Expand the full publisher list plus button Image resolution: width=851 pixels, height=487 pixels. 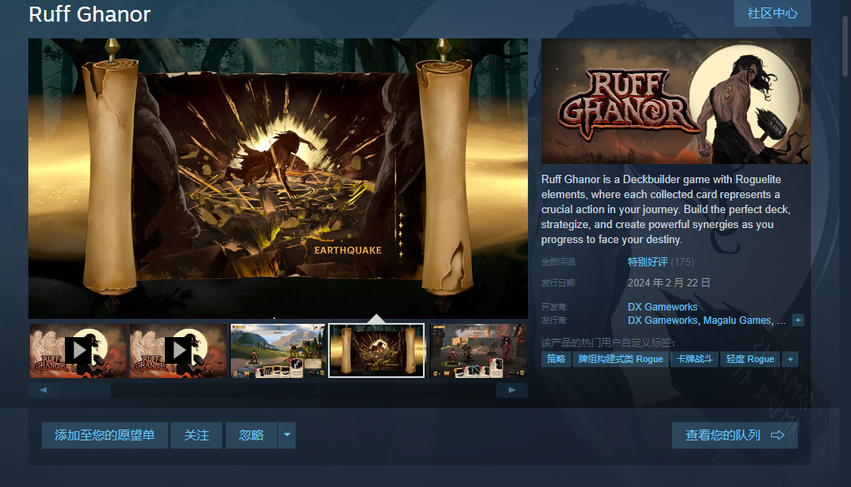click(x=798, y=321)
